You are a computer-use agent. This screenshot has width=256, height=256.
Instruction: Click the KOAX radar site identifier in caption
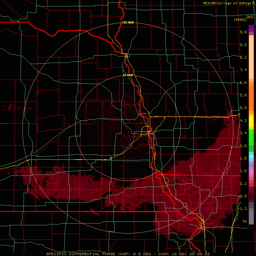pyautogui.click(x=164, y=254)
